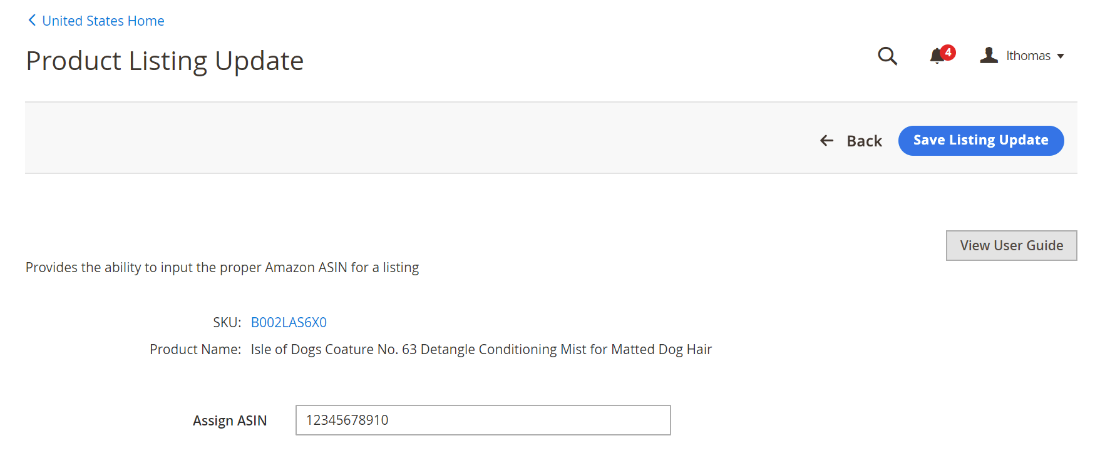Image resolution: width=1105 pixels, height=473 pixels.
Task: Click the Isle of Dogs product name text
Action: 481,349
